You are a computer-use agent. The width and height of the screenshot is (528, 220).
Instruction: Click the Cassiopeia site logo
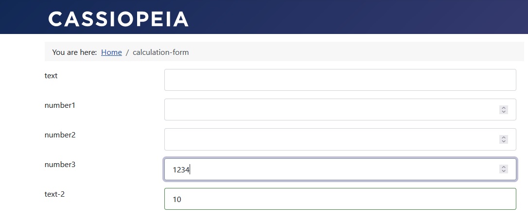point(118,19)
